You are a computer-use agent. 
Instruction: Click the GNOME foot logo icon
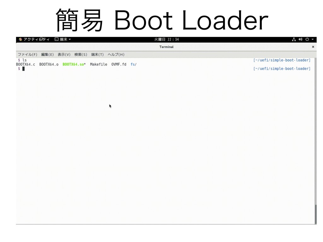point(20,39)
